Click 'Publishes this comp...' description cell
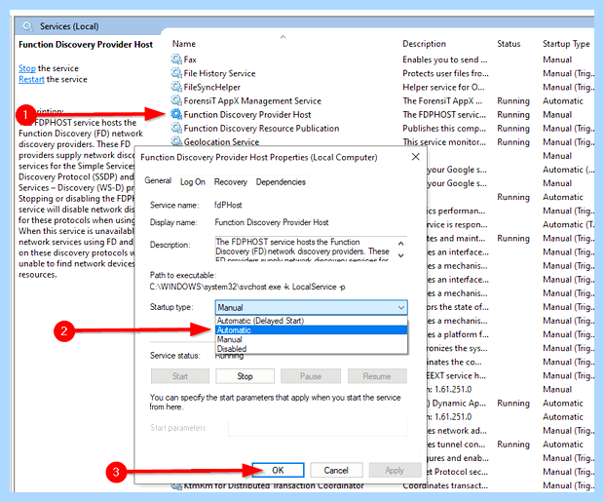604x502 pixels. tap(444, 128)
